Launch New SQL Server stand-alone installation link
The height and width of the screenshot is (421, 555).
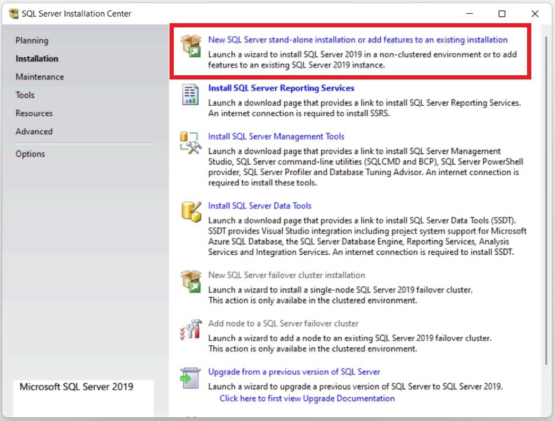click(x=358, y=39)
